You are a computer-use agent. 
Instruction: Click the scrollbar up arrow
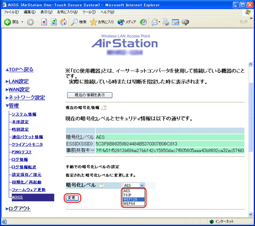[x=251, y=64]
